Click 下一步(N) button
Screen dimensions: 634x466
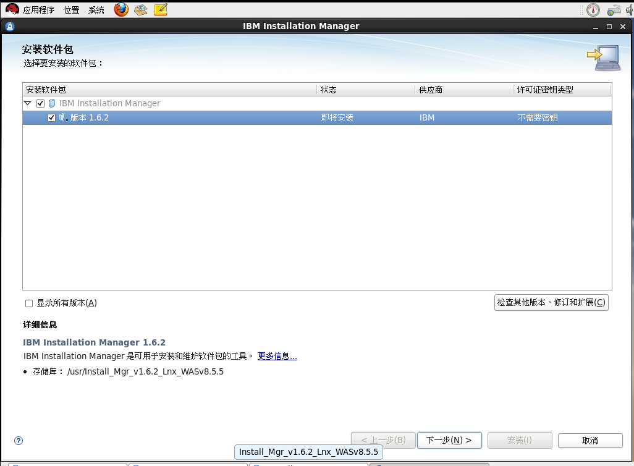point(449,440)
